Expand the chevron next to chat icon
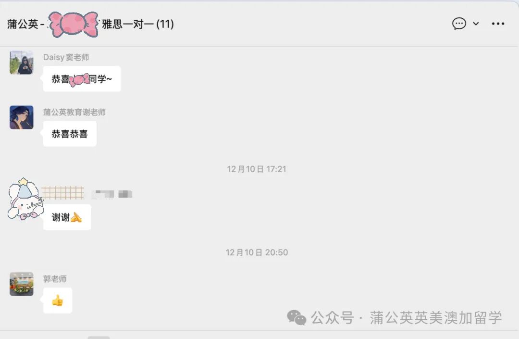Viewport: 519px width, 339px height. coord(476,24)
